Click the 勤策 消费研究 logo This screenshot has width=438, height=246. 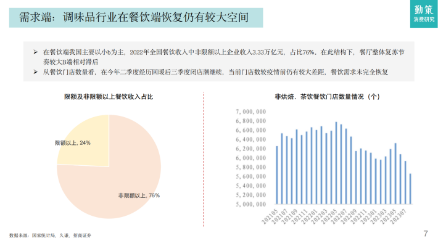click(424, 14)
